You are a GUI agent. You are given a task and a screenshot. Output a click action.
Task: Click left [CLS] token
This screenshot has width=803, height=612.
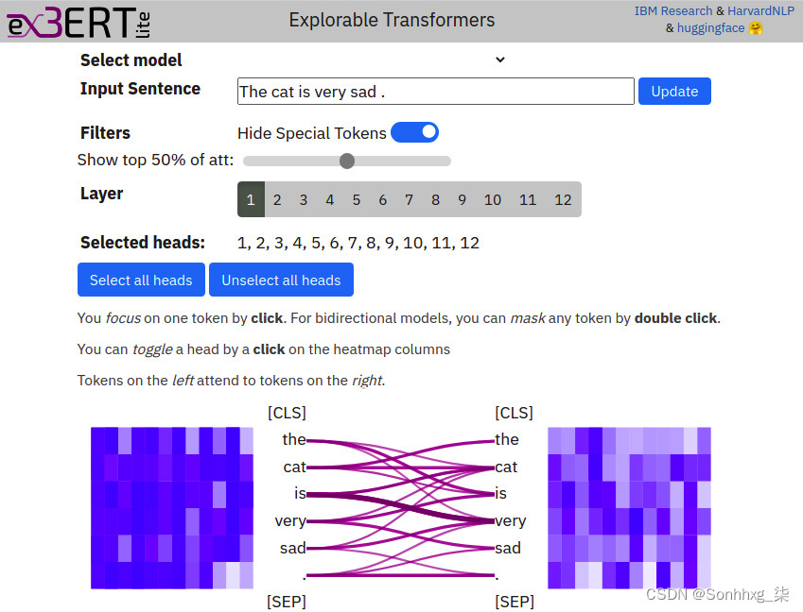coord(287,413)
